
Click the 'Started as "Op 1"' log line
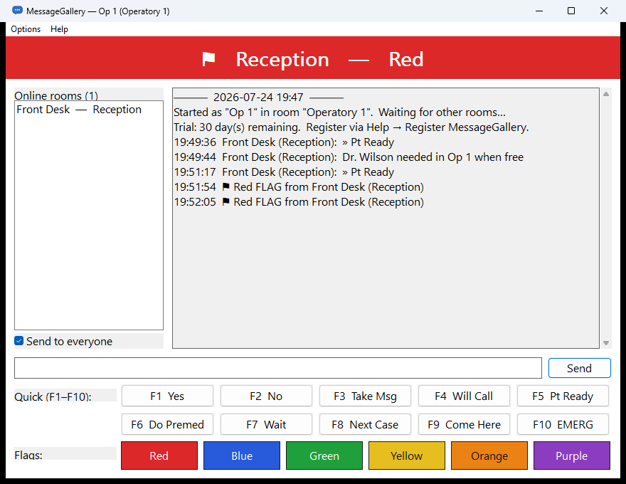point(339,112)
